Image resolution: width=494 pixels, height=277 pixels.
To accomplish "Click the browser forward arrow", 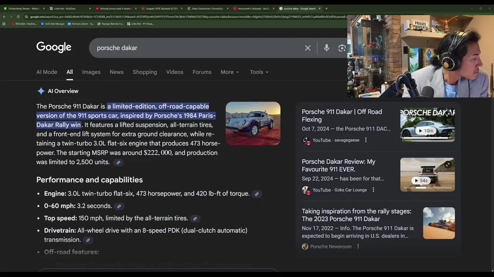I will 11,17.
